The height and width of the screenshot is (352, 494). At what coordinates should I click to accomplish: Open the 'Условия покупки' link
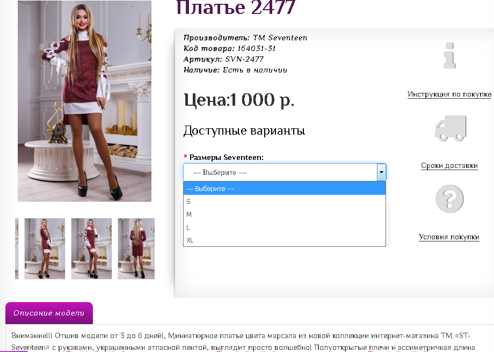[x=449, y=237]
